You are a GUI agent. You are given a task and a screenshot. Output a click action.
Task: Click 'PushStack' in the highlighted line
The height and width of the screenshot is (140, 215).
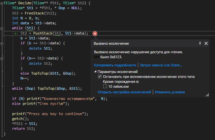pos(43,33)
